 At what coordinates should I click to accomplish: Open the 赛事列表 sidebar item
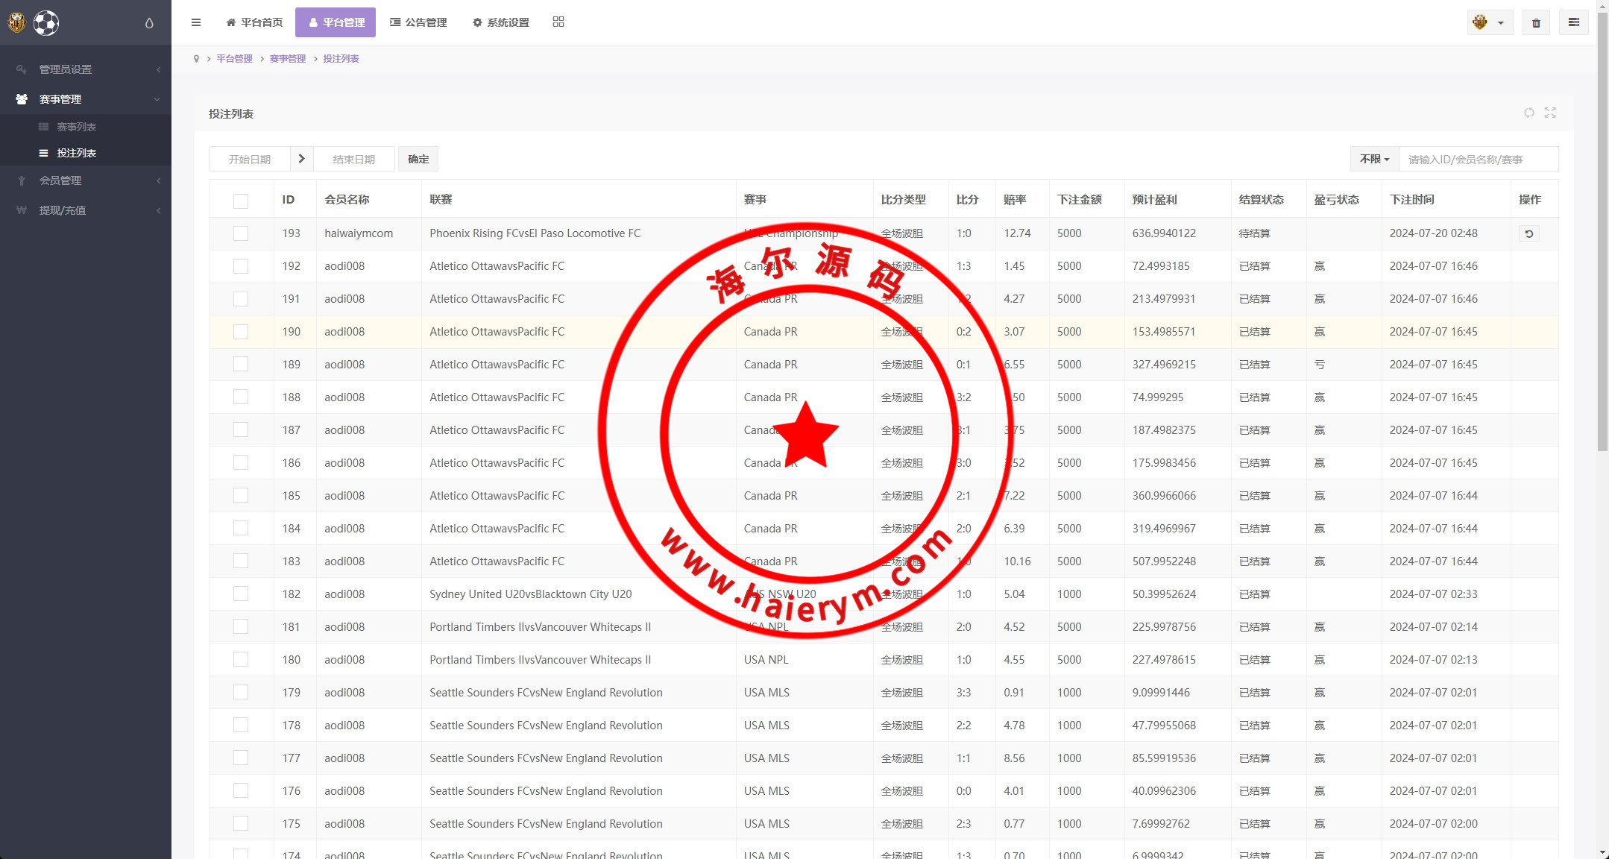(76, 127)
